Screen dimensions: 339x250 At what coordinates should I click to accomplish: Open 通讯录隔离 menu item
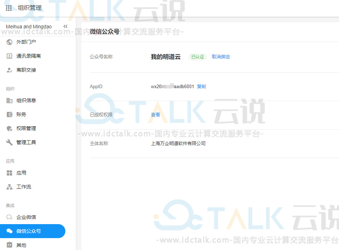[x=29, y=56]
